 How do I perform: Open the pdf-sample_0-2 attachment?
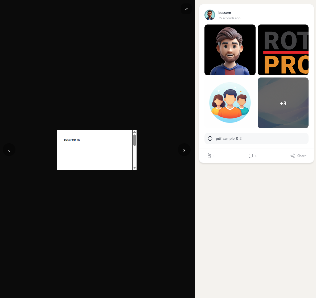[229, 138]
